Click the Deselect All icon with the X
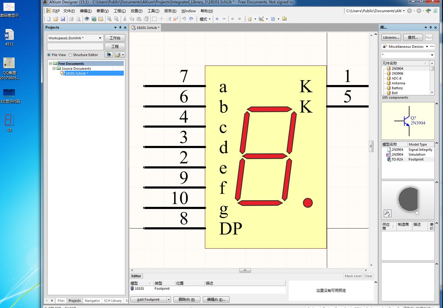 point(176,19)
